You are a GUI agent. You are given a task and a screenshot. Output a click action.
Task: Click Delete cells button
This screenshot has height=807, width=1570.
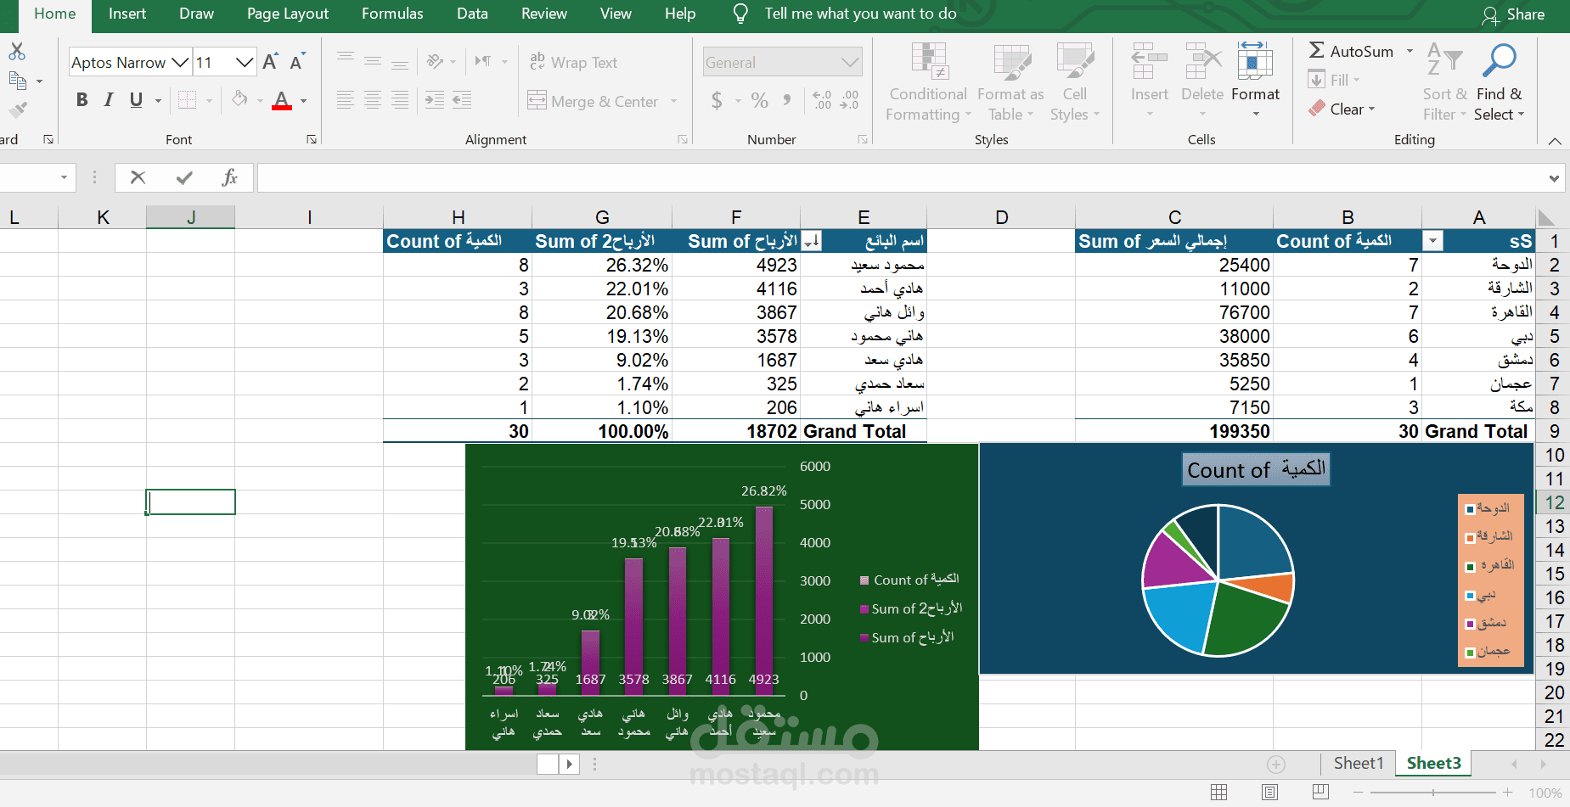[1202, 81]
